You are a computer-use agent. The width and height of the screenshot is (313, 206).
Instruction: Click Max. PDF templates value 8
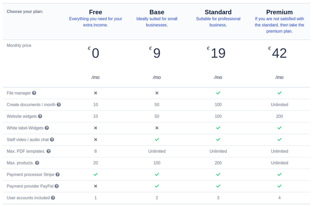coord(95,151)
